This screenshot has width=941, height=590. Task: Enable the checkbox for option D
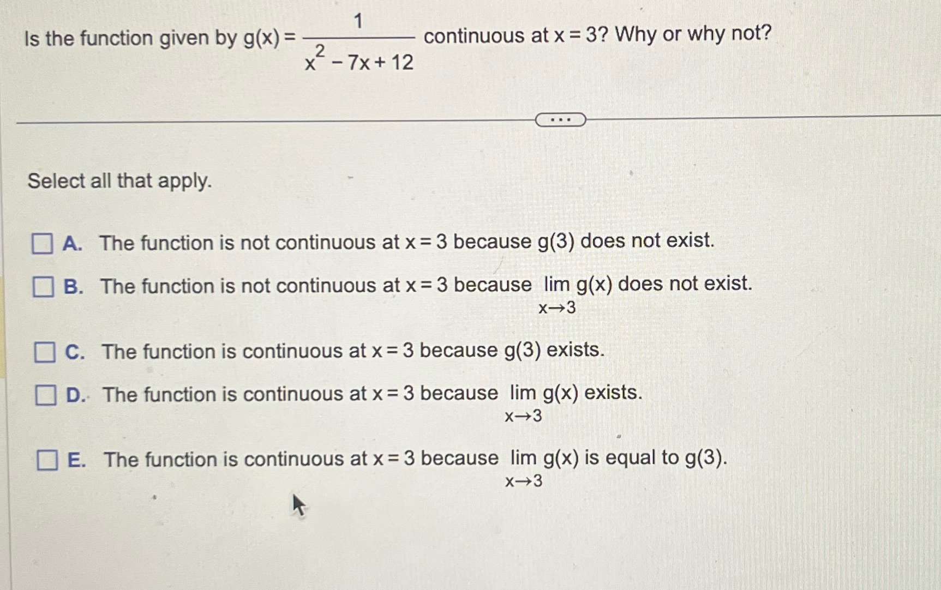pos(46,395)
